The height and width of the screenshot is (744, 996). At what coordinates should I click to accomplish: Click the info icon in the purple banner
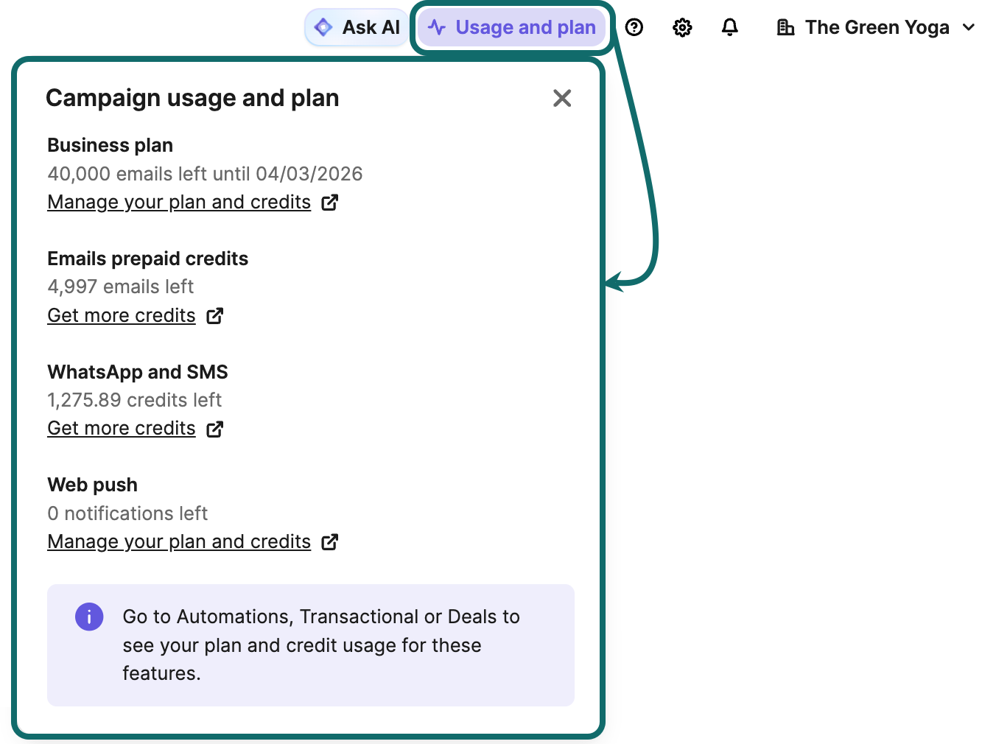[89, 617]
